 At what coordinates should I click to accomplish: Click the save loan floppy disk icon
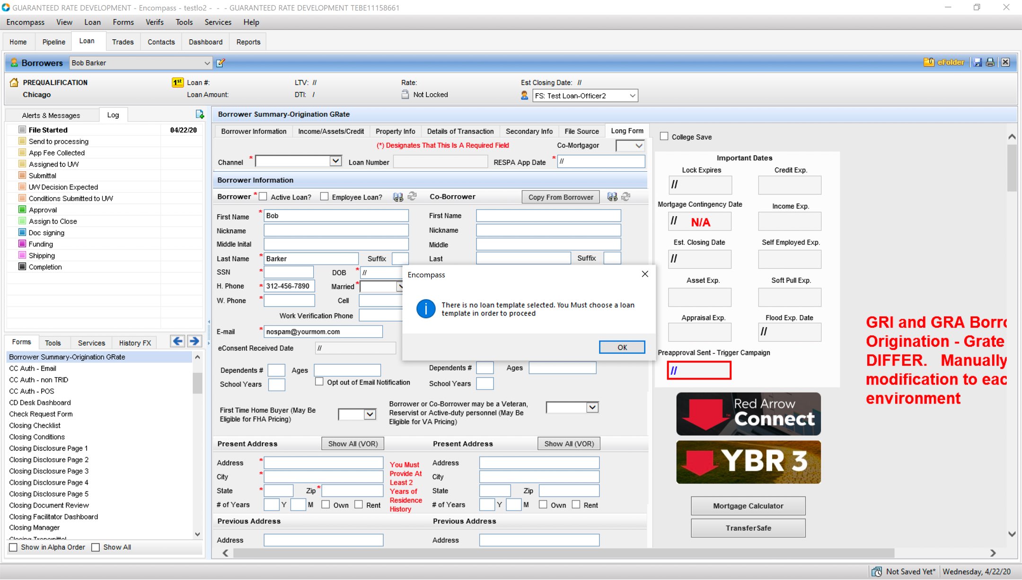tap(978, 62)
